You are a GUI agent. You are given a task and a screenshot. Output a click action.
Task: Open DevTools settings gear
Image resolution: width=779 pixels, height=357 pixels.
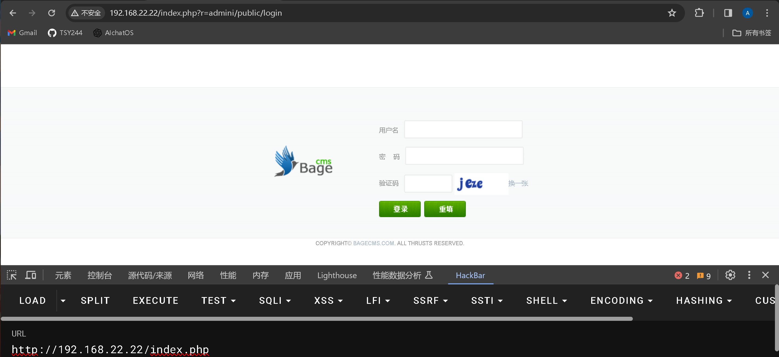(730, 275)
